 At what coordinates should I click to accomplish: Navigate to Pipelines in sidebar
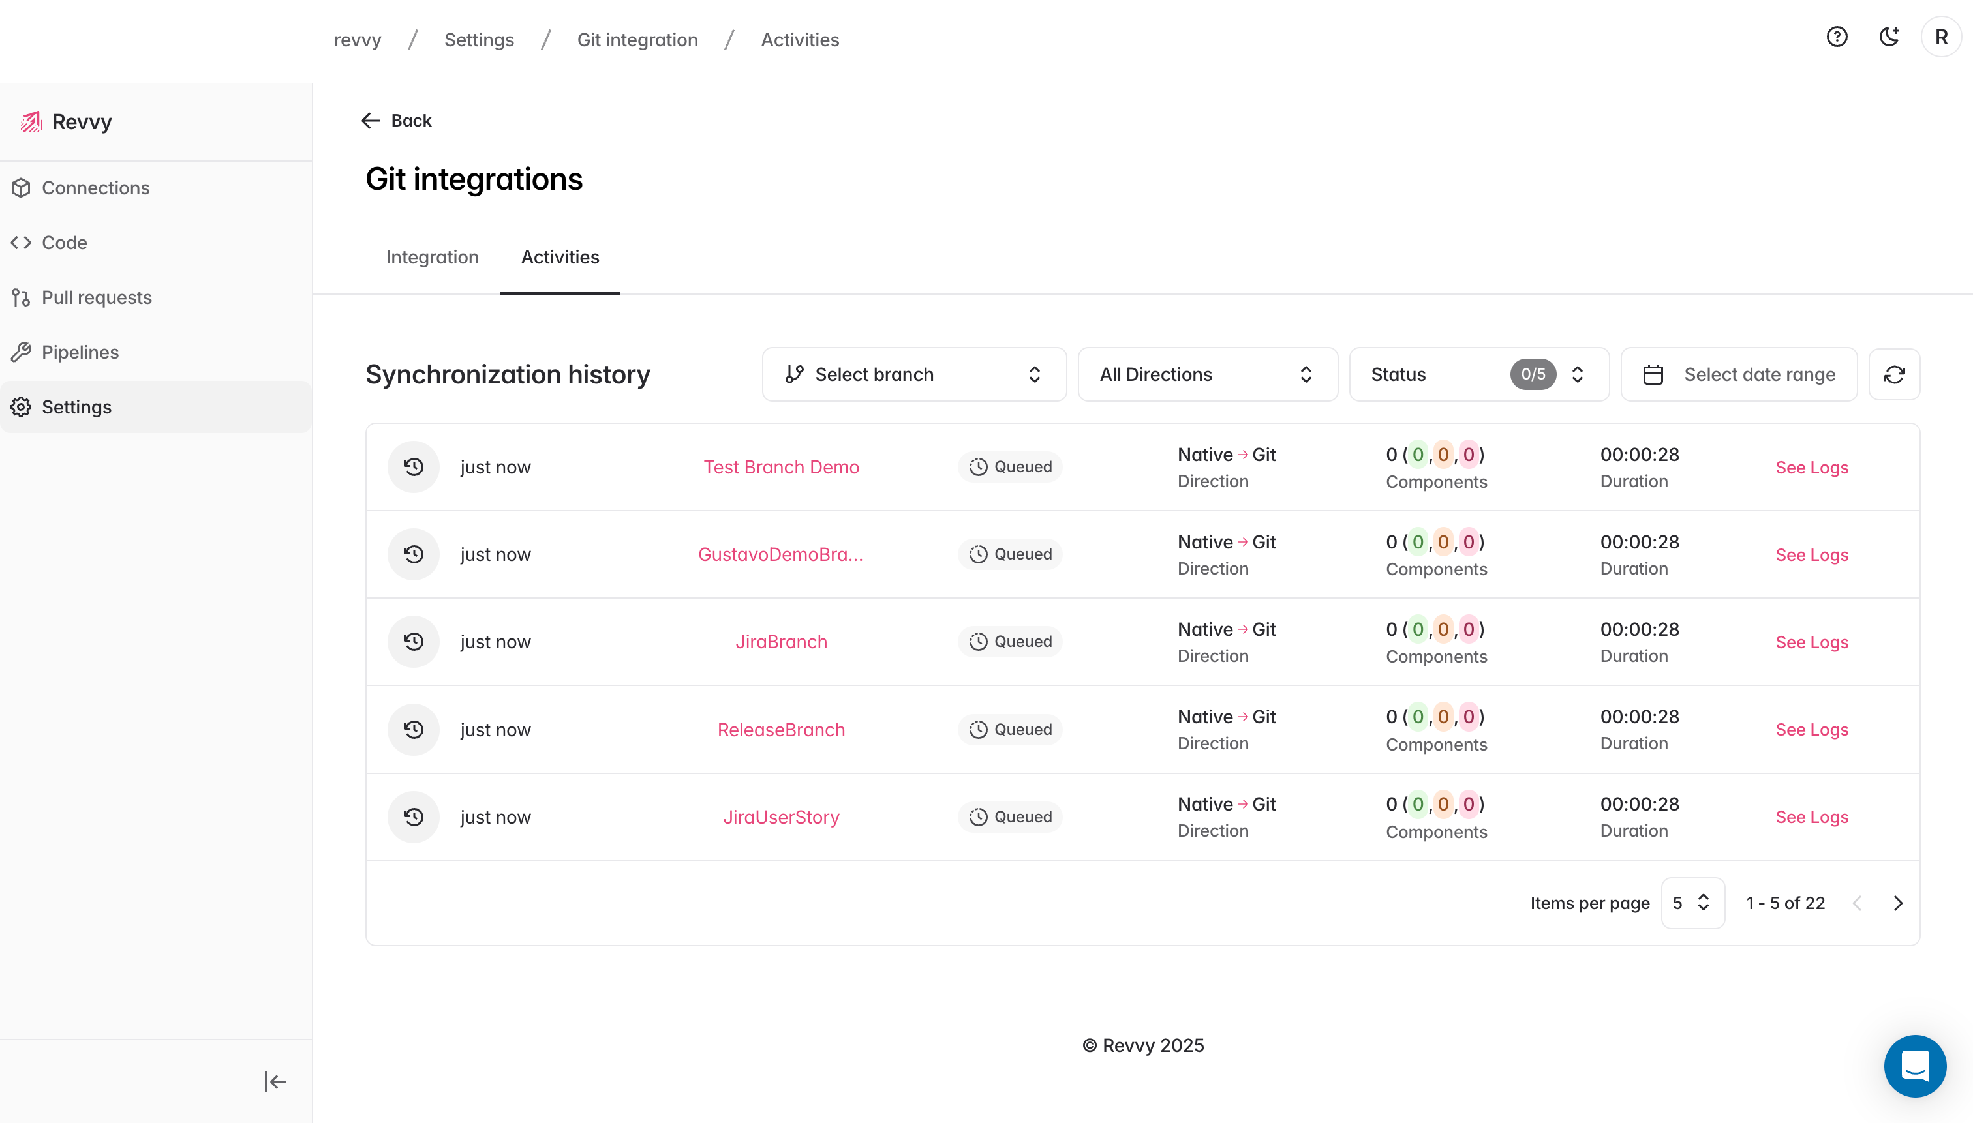[80, 352]
